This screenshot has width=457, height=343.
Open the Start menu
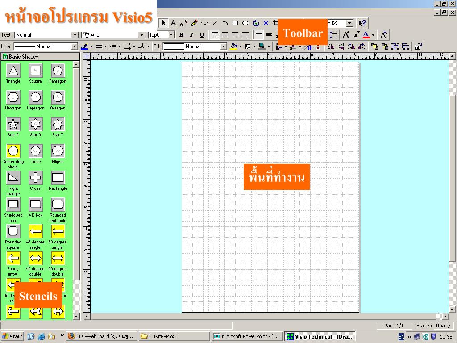(x=12, y=336)
